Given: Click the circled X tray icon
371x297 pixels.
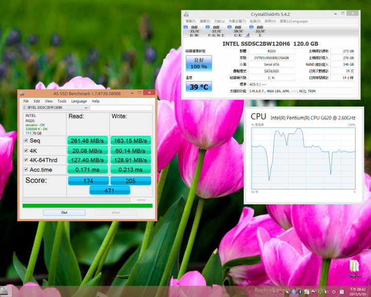Looking at the screenshot, I should (334, 292).
